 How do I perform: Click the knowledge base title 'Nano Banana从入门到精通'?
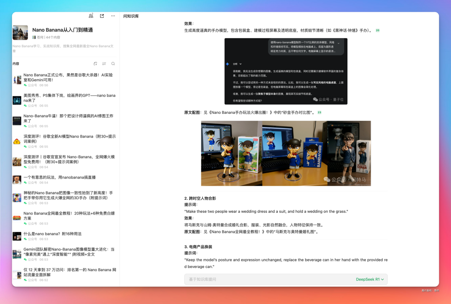(62, 30)
